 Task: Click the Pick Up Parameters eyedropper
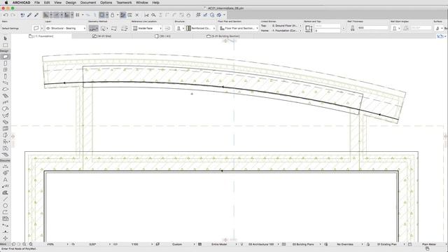(x=29, y=15)
